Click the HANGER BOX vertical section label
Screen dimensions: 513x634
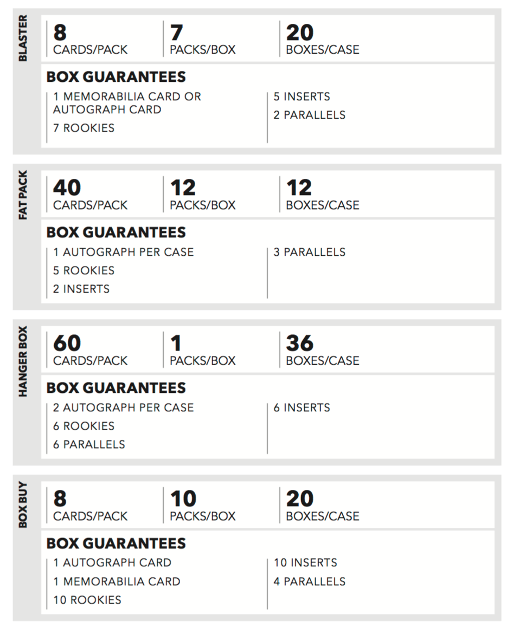pyautogui.click(x=23, y=361)
